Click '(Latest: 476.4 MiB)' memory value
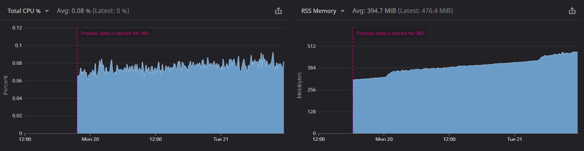 click(x=426, y=11)
